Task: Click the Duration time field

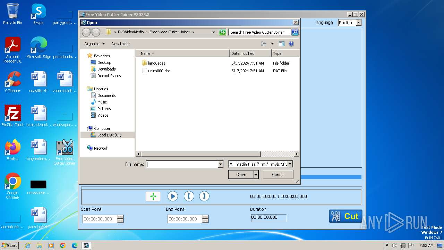Action: [269, 218]
